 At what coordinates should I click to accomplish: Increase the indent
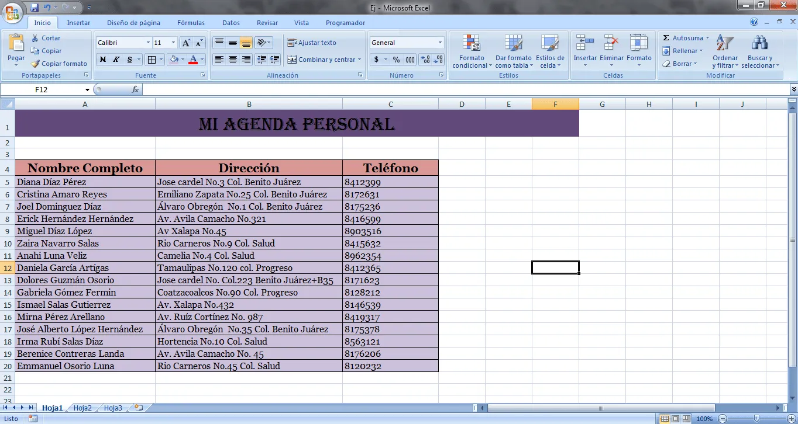(275, 60)
